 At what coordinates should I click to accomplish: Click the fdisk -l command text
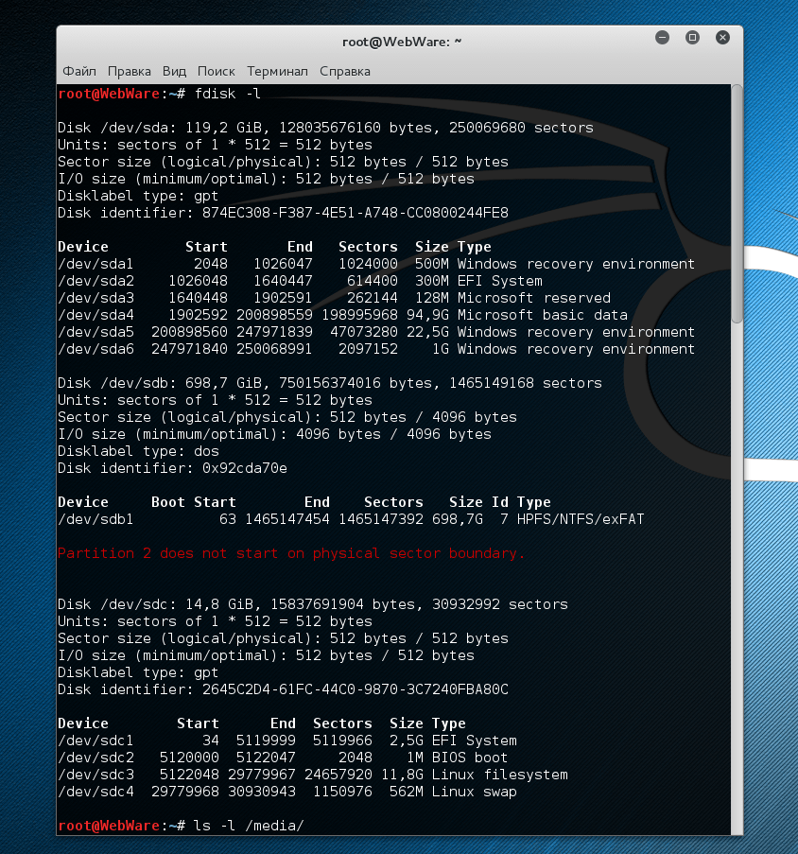228,94
